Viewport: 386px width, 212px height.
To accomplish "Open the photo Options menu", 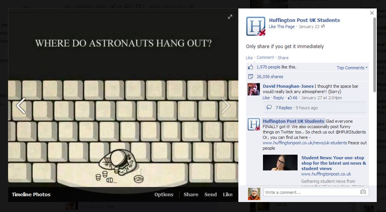I will point(164,194).
